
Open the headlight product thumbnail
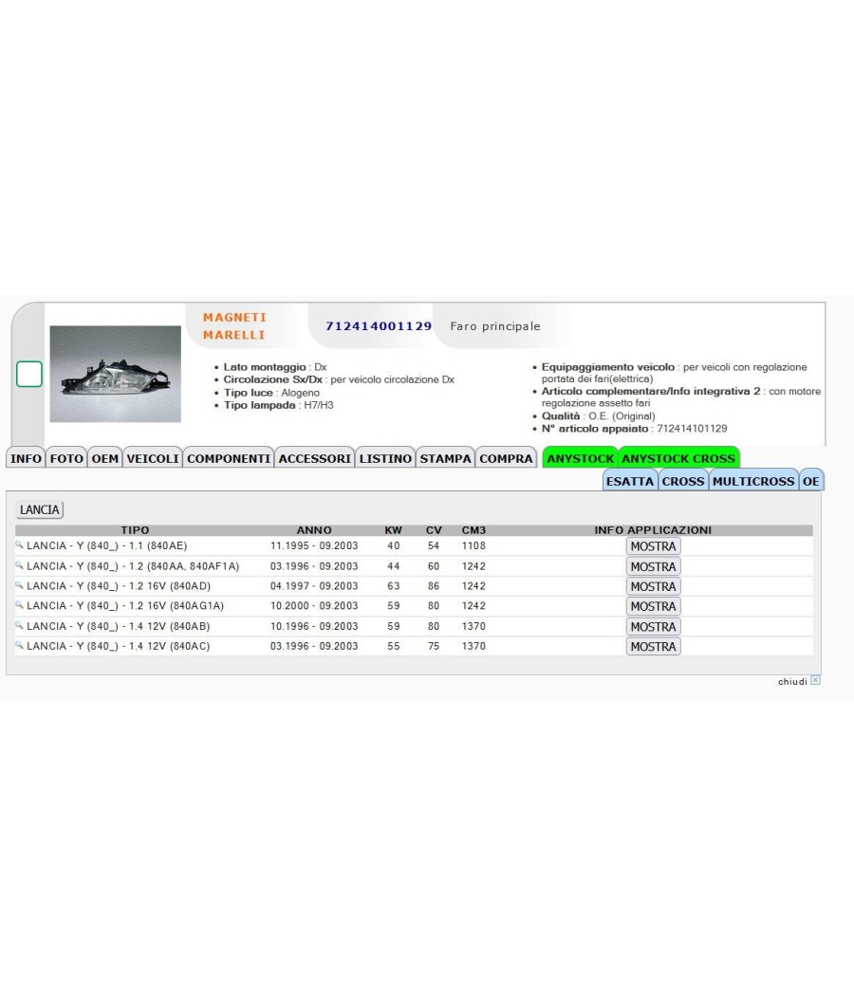click(116, 374)
